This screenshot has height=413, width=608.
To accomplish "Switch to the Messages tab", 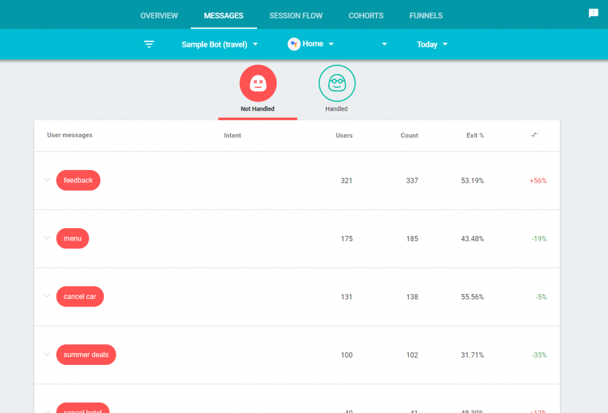I will click(x=224, y=15).
